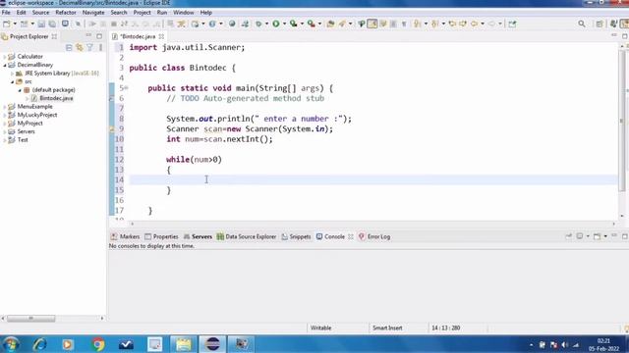Collapse the DecimalBinary project
The width and height of the screenshot is (629, 353).
coord(5,65)
